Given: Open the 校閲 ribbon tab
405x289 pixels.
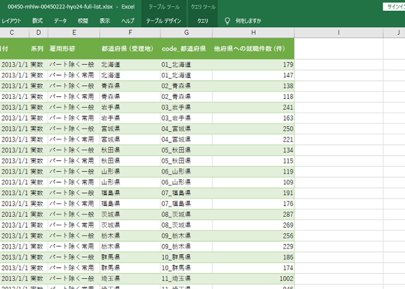Looking at the screenshot, I should click(x=83, y=21).
